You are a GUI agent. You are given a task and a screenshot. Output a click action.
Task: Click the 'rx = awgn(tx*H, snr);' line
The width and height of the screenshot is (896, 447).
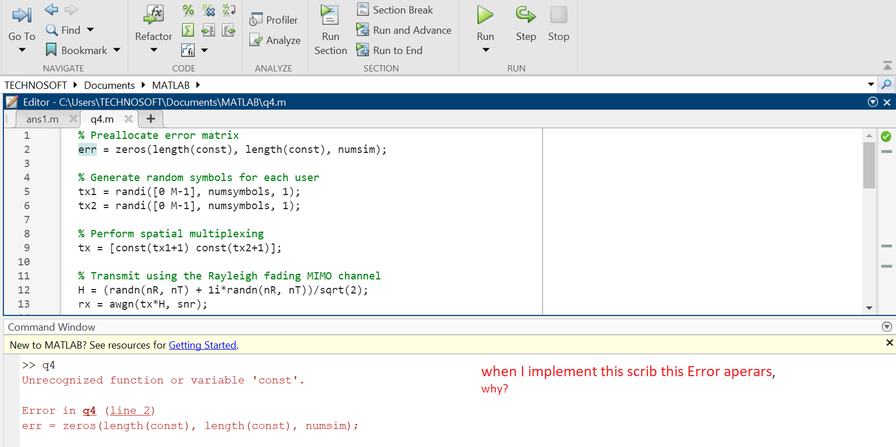click(143, 304)
